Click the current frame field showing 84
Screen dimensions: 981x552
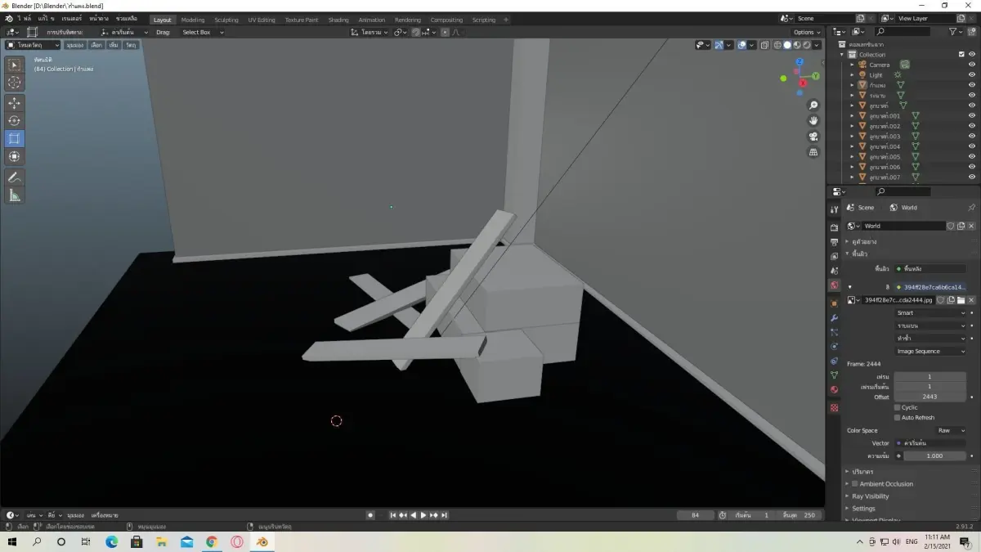tap(696, 515)
